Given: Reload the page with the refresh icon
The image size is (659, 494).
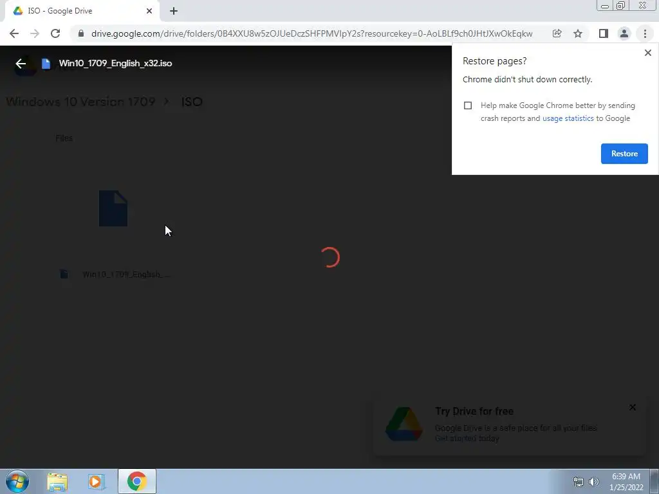Looking at the screenshot, I should pyautogui.click(x=55, y=33).
